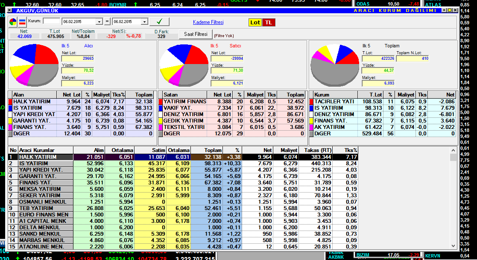Image resolution: width=477 pixels, height=260 pixels.
Task: Click the maximize icon in title bar
Action: coord(450,10)
